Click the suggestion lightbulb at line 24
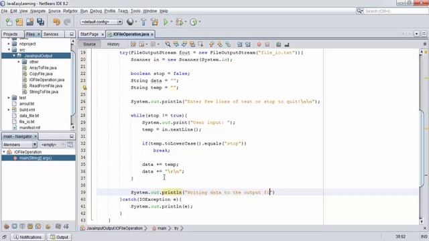This screenshot has height=241, width=429. click(84, 88)
